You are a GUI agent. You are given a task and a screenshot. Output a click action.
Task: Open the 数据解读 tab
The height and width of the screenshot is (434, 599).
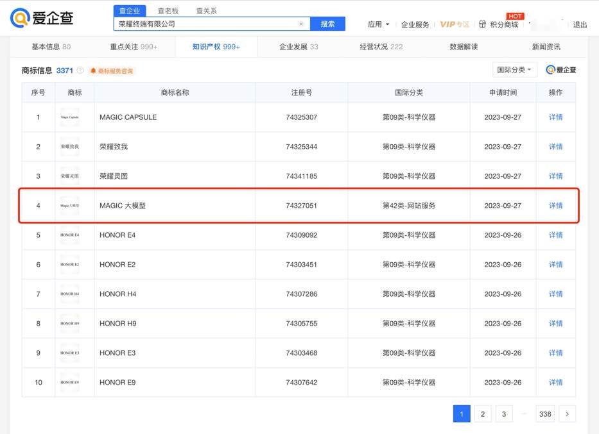[464, 47]
